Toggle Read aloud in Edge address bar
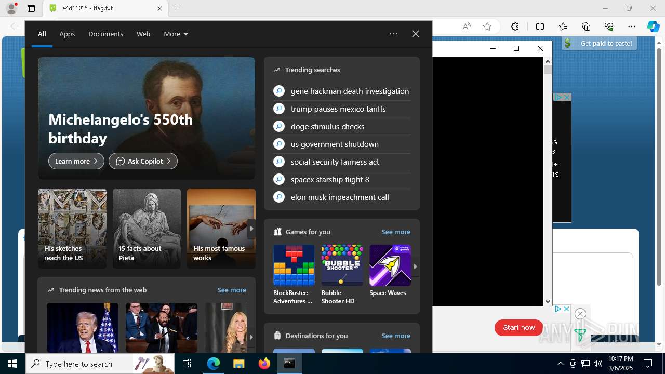Image resolution: width=665 pixels, height=374 pixels. click(x=467, y=26)
